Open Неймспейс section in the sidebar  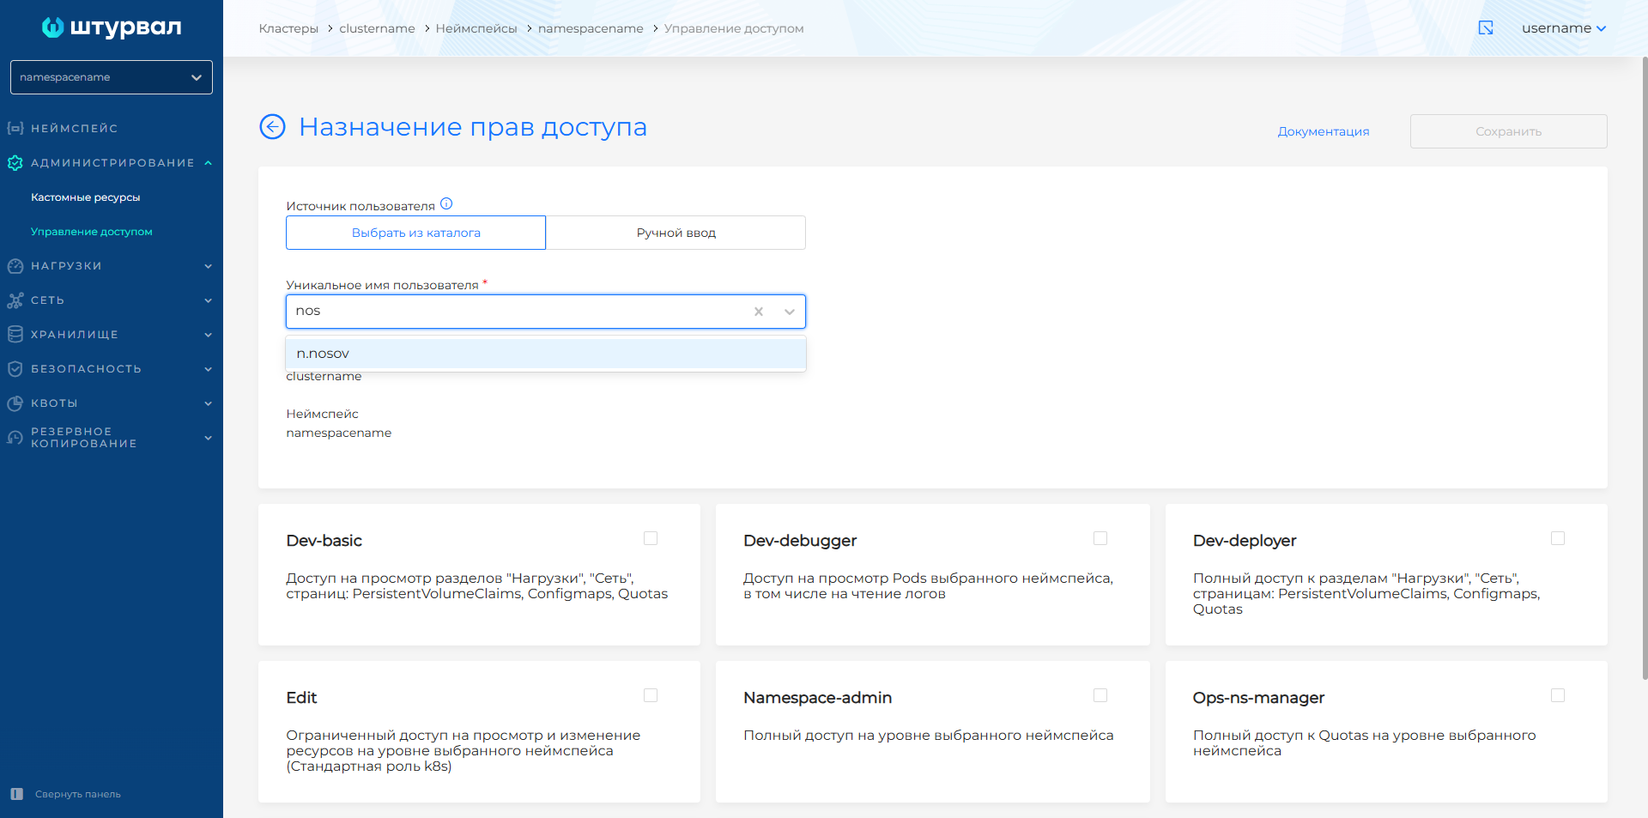coord(74,129)
